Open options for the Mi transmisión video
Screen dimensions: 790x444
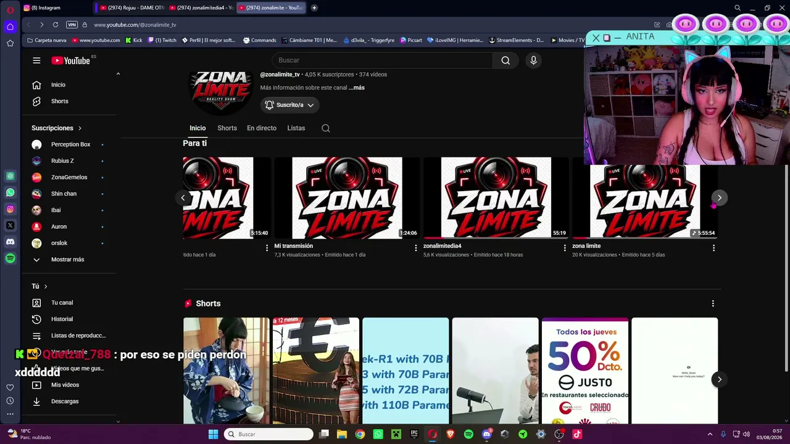coord(415,248)
